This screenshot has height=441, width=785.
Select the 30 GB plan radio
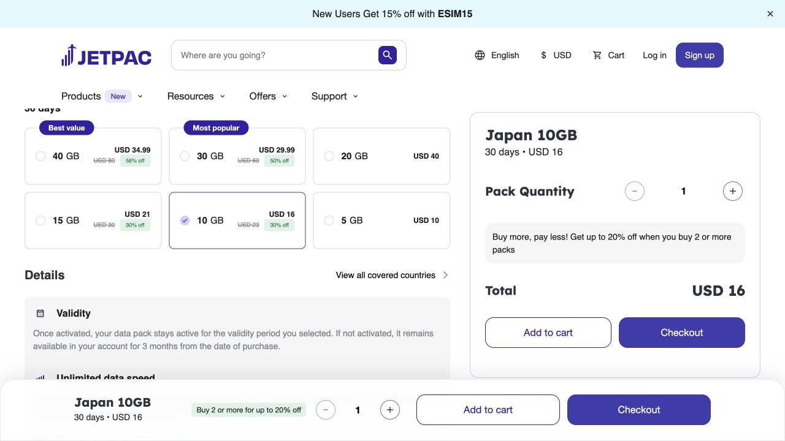coord(185,156)
